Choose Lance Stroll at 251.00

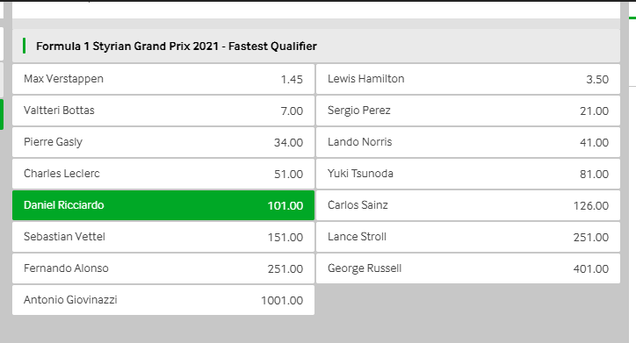468,237
